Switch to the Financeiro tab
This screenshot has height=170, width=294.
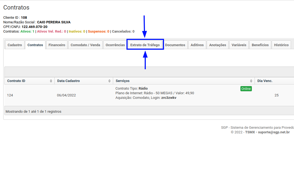tap(57, 45)
